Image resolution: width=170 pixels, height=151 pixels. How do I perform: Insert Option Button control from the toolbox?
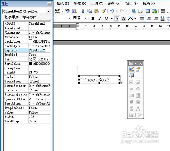[138, 89]
